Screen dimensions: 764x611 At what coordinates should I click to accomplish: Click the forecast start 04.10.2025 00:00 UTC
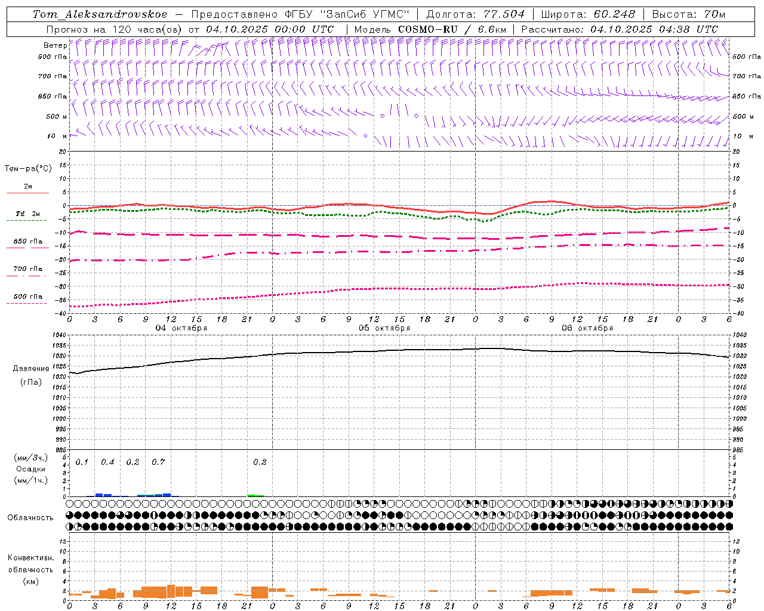[270, 29]
